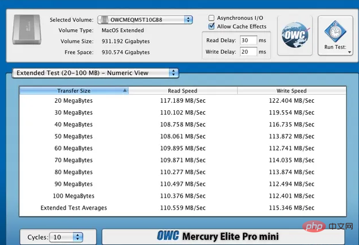Sort by Read Speed column header
The width and height of the screenshot is (359, 245).
coord(183,91)
